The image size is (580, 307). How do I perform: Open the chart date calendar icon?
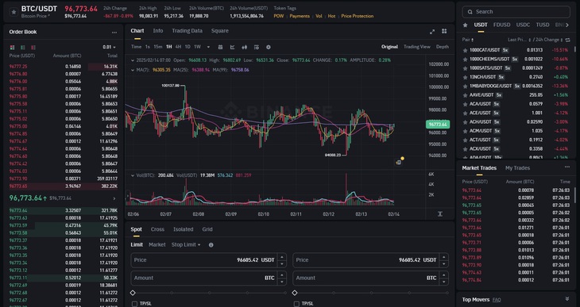(x=220, y=47)
